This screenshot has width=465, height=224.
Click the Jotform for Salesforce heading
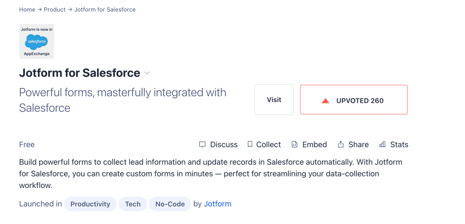(x=79, y=73)
